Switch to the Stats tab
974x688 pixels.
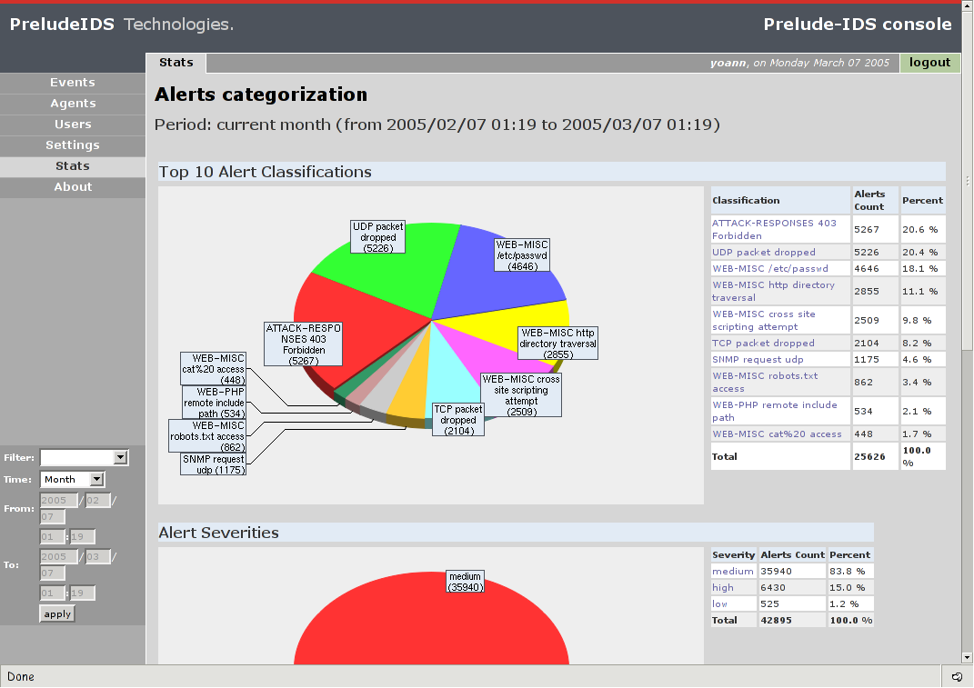point(176,63)
